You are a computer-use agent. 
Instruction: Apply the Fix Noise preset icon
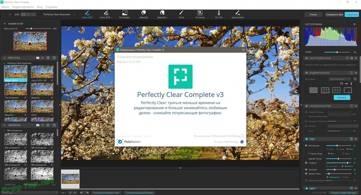tap(200, 14)
